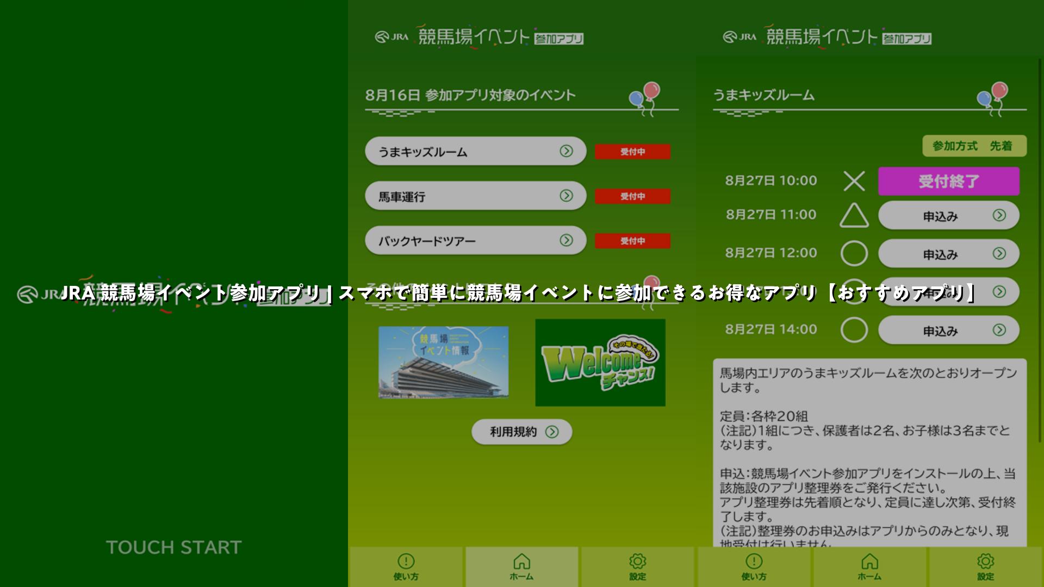Click JRA logo in middle screen header

pyautogui.click(x=391, y=37)
